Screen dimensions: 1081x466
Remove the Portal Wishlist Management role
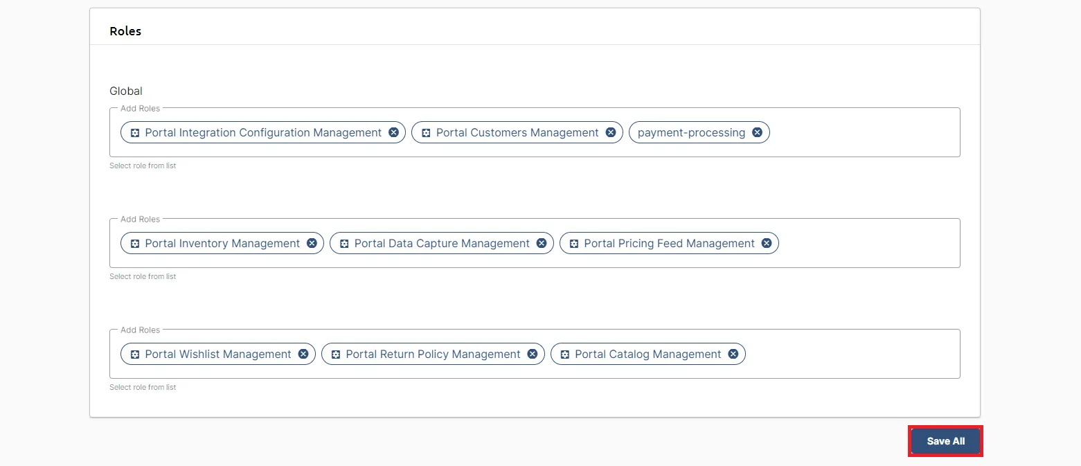point(303,354)
